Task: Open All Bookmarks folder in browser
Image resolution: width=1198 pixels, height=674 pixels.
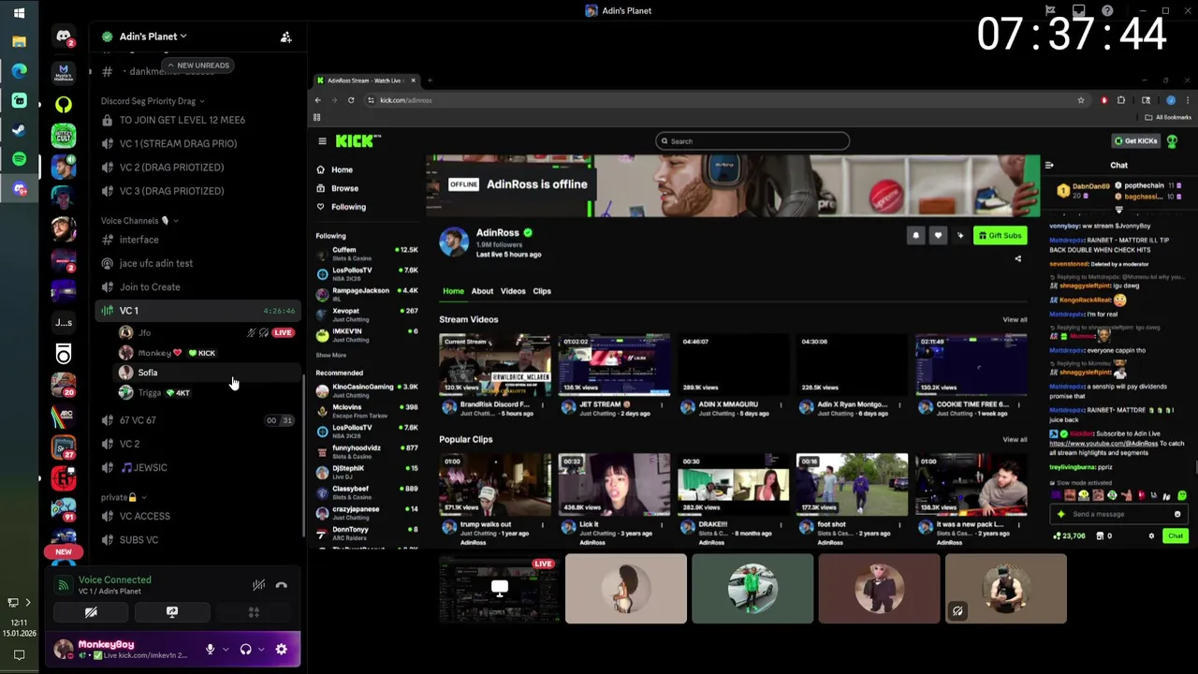Action: tap(1168, 117)
